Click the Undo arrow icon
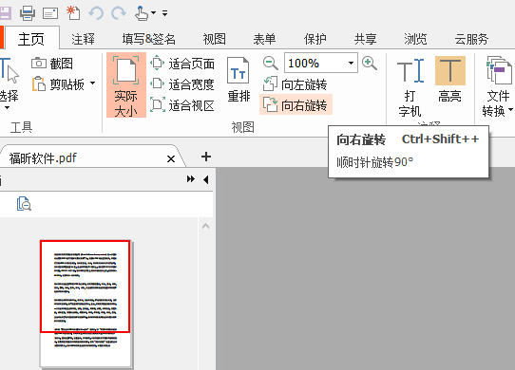This screenshot has height=370, width=515. click(96, 13)
